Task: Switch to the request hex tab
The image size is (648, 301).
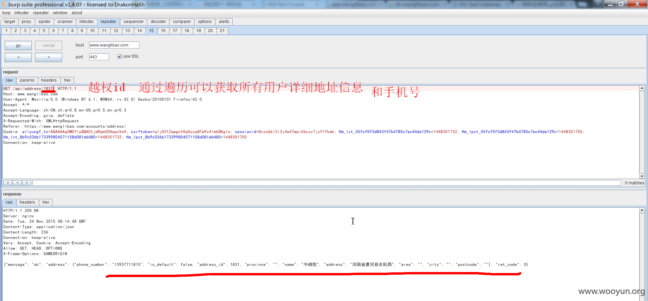Action: pyautogui.click(x=68, y=80)
